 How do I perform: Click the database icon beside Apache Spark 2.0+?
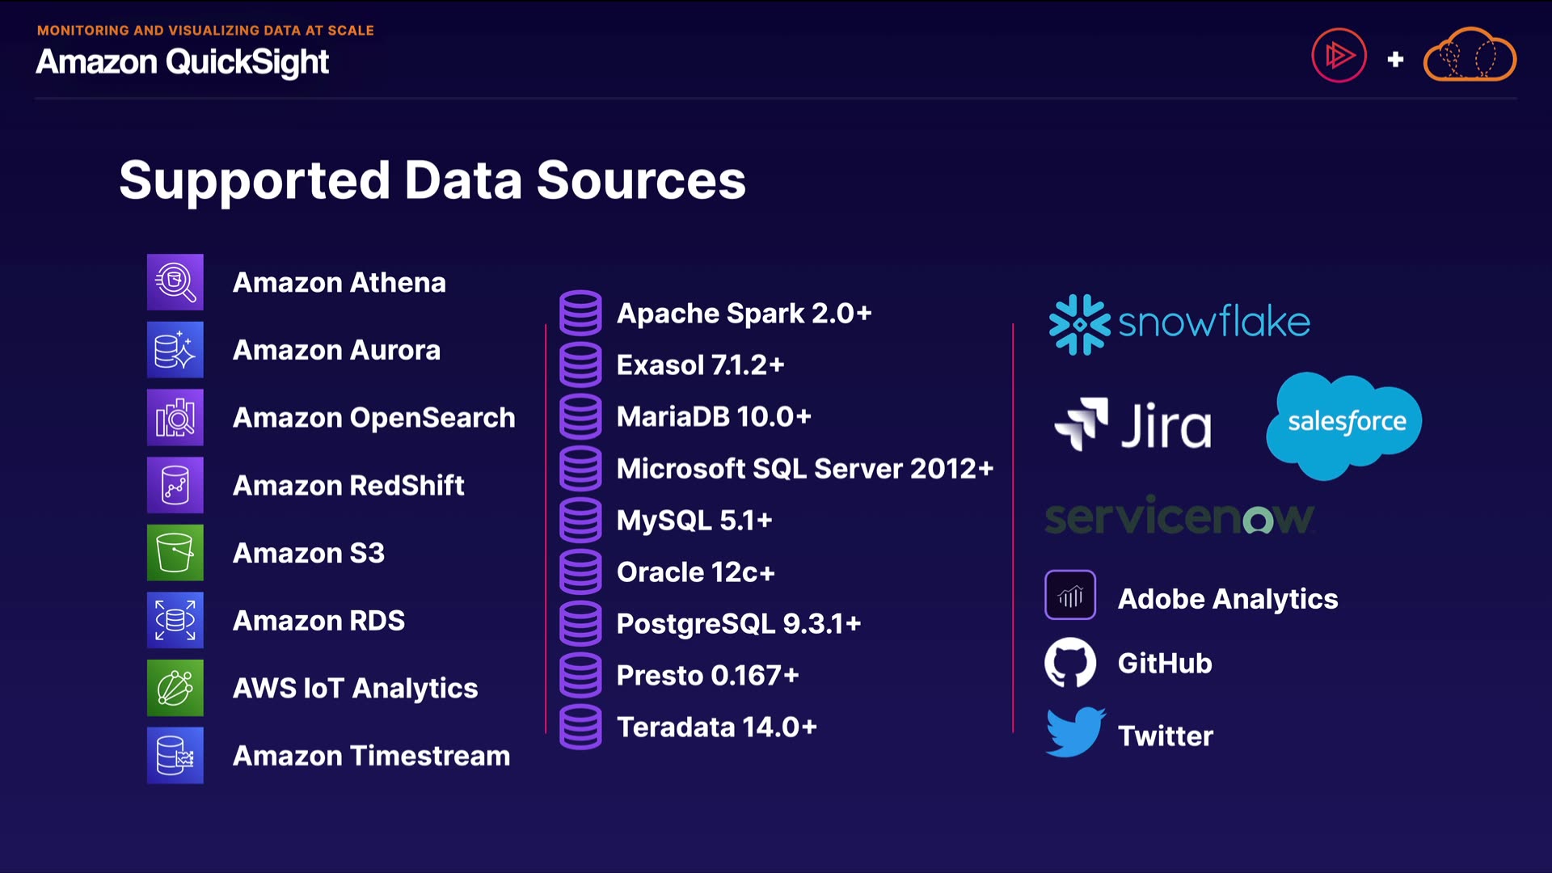click(x=580, y=313)
